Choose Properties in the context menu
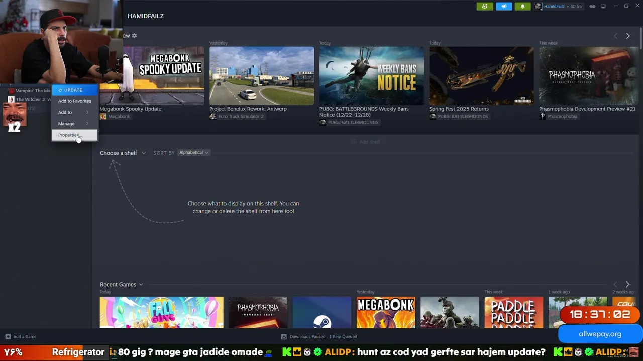643x361 pixels. tap(75, 135)
